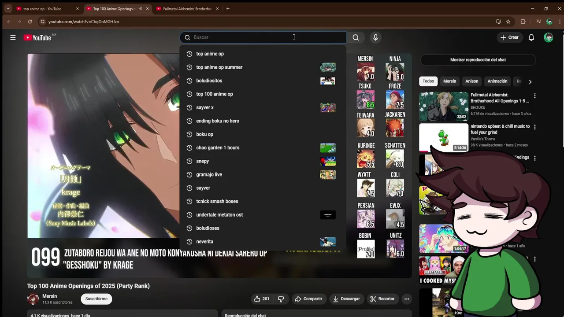Click 'Mostrar reproducción del chat' button

(478, 60)
